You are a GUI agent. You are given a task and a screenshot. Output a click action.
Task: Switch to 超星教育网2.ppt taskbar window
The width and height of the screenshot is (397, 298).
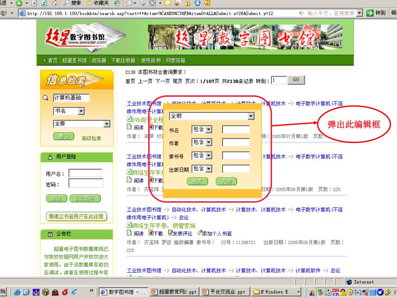point(174,292)
